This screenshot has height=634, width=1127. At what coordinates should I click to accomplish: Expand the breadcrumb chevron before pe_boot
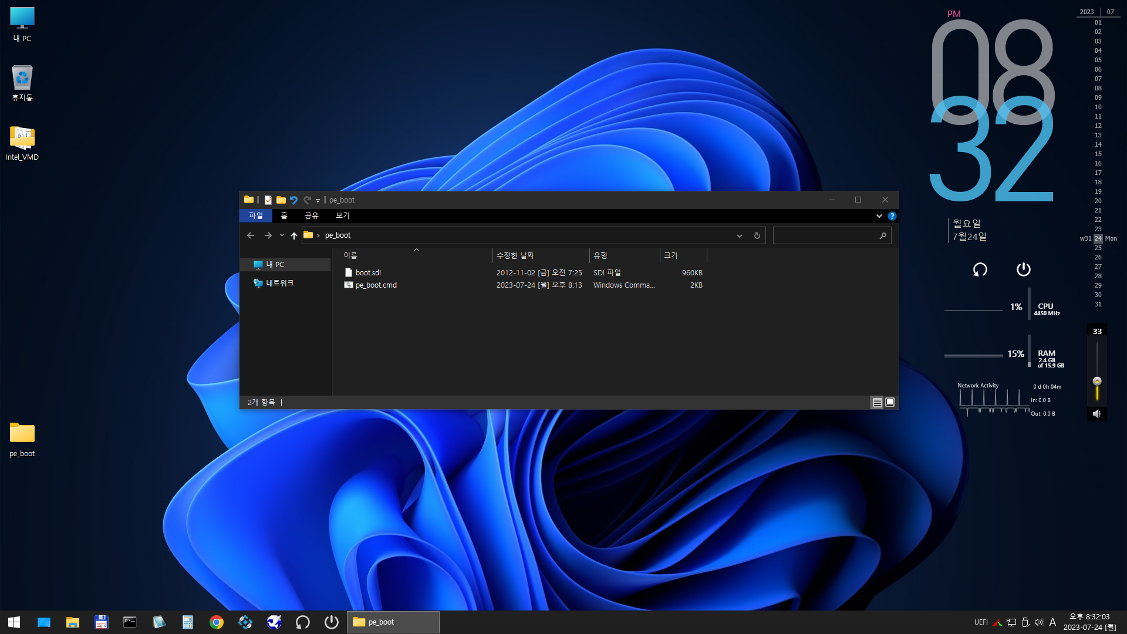click(318, 235)
